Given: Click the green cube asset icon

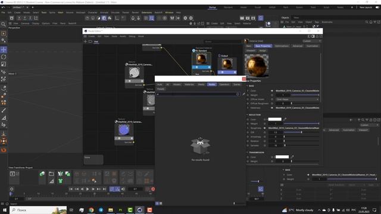Looking at the screenshot, I should click(x=42, y=174).
